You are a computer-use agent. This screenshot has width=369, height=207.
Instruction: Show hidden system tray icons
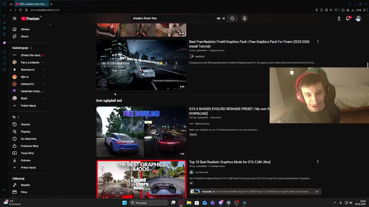tap(335, 203)
